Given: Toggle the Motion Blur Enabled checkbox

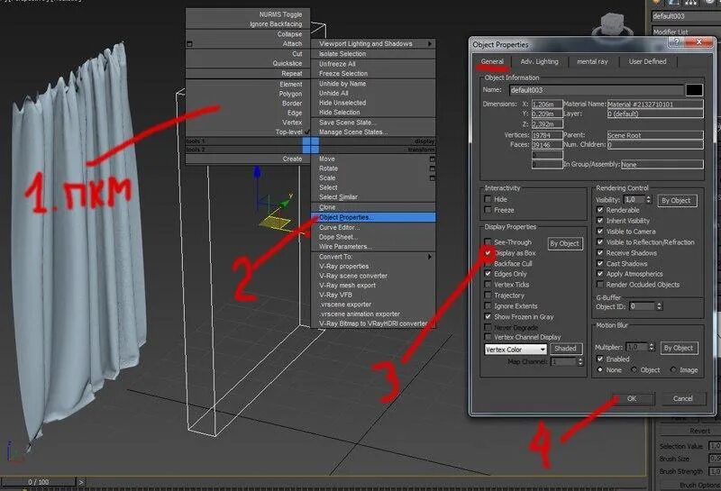Looking at the screenshot, I should (600, 359).
